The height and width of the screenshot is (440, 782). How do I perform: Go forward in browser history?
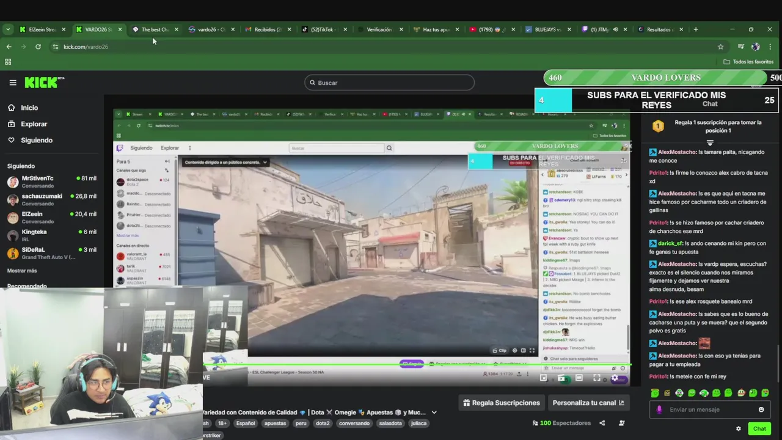pos(23,46)
